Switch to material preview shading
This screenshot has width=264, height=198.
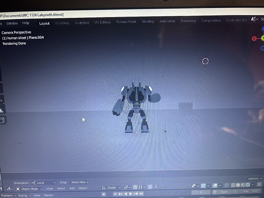[243, 185]
